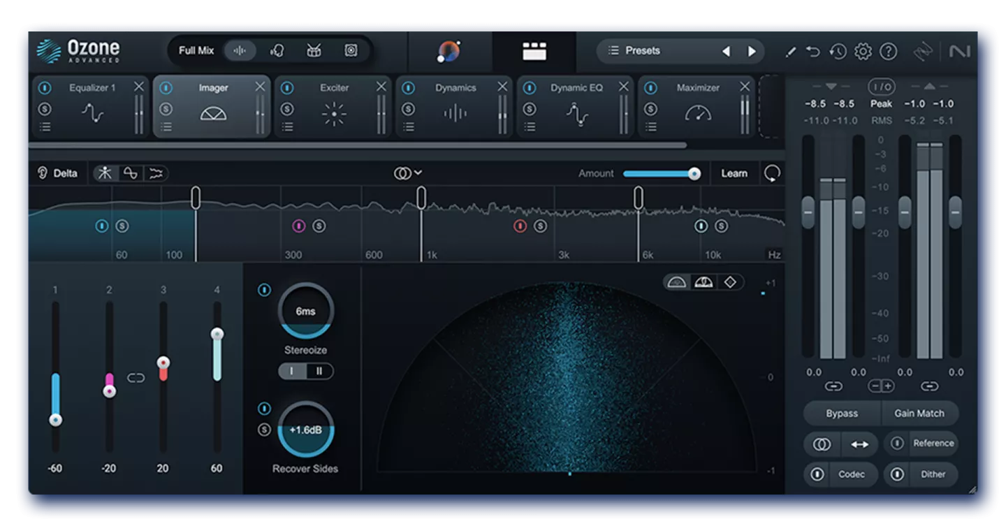Click the module chain horizontal scrollbar
1006x526 pixels.
[x=358, y=145]
